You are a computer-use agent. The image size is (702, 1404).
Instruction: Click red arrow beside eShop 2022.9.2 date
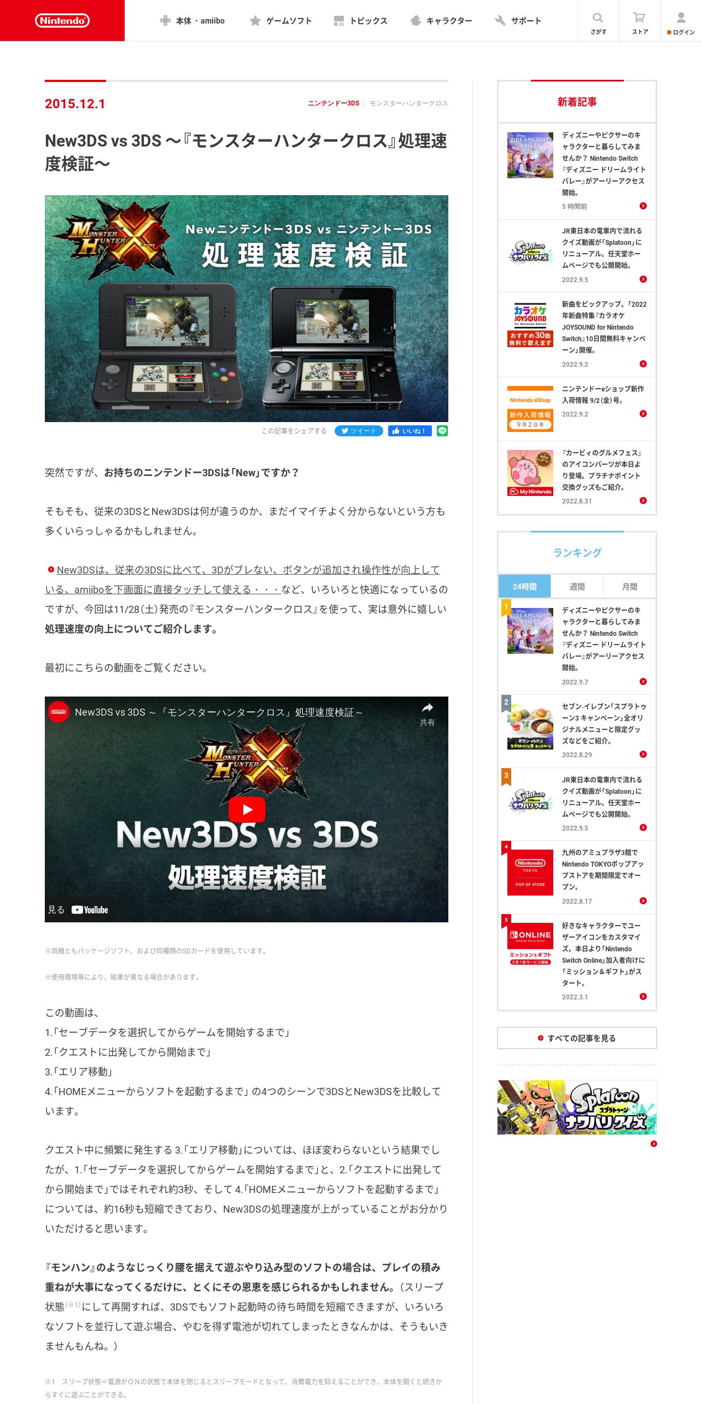point(643,414)
